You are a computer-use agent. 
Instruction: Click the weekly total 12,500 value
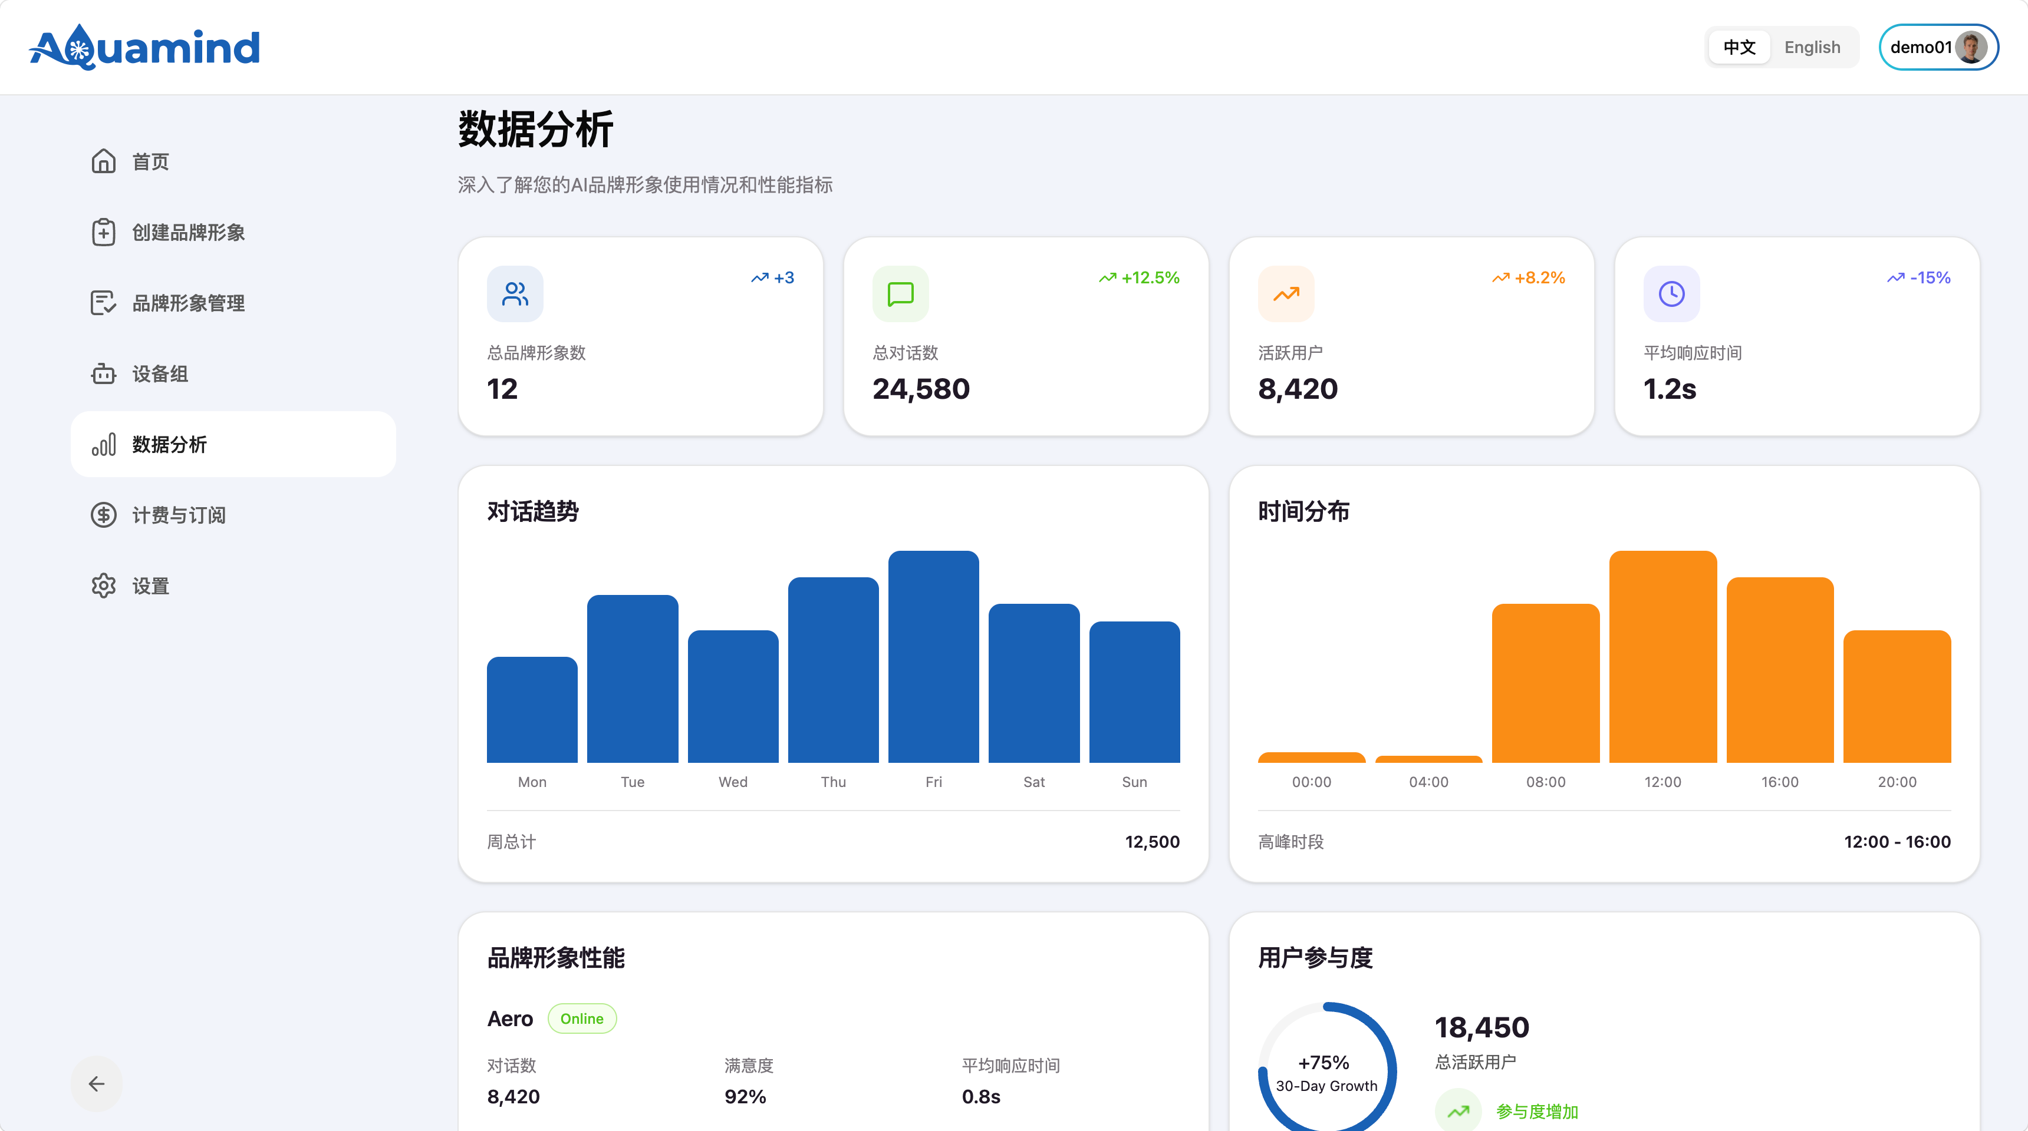click(1153, 842)
